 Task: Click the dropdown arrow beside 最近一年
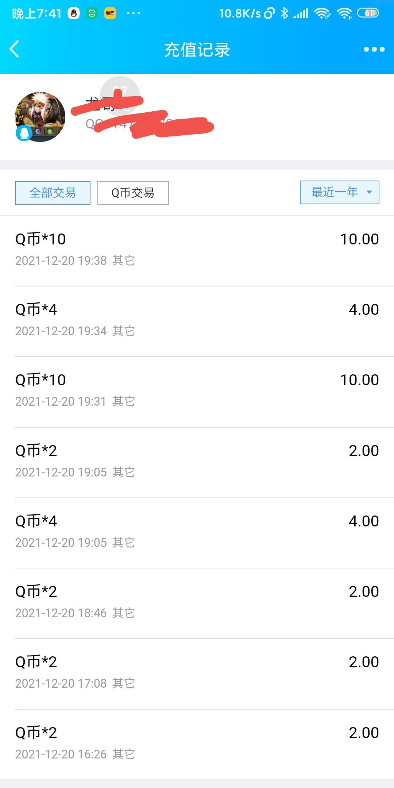(369, 192)
